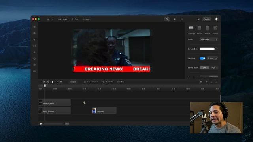Viewport: 253px width, 142px height.
Task: Choose the Landscape canvas format
Action: 191,30
